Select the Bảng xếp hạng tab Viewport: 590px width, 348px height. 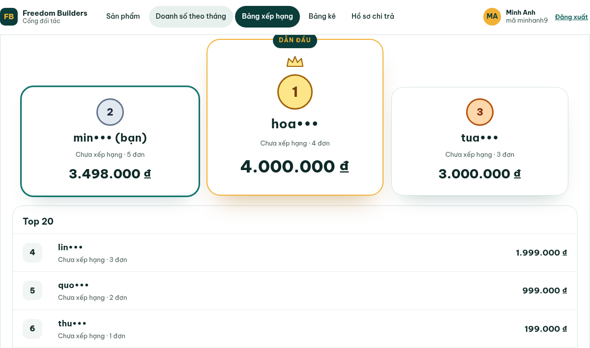tap(267, 17)
